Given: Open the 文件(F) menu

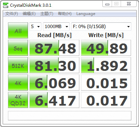Looking at the screenshot, I should tap(12, 14).
